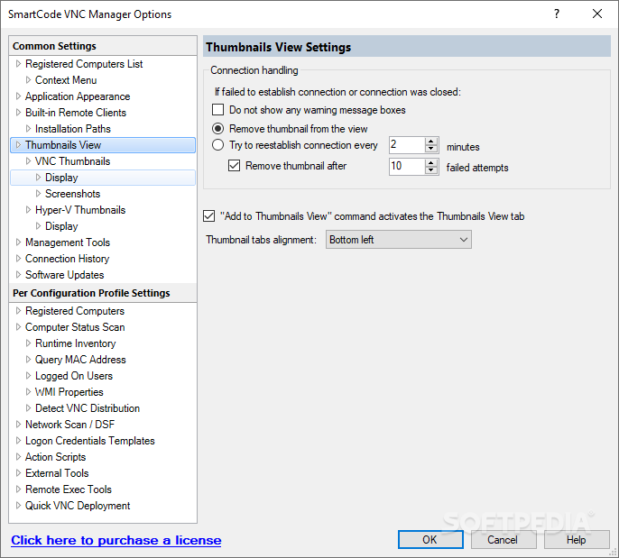Decrease reconnect minutes with down arrow
Screen dimensions: 619x558
coord(431,149)
